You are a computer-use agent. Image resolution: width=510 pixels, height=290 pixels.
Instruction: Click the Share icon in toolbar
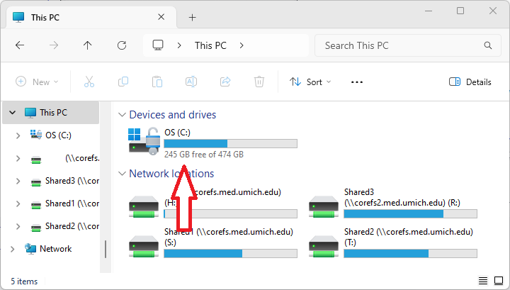(225, 82)
